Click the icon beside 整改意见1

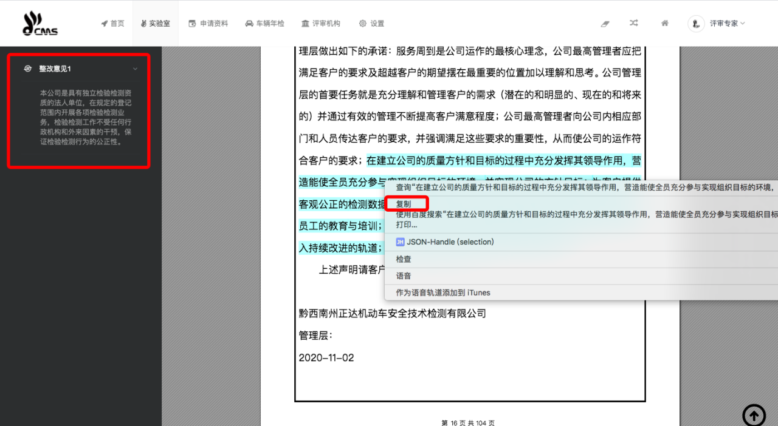tap(27, 69)
